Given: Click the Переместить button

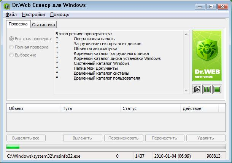Looking at the screenshot, I should (165, 138).
